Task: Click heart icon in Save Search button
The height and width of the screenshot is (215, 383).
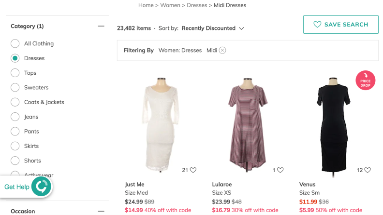Action: point(317,25)
